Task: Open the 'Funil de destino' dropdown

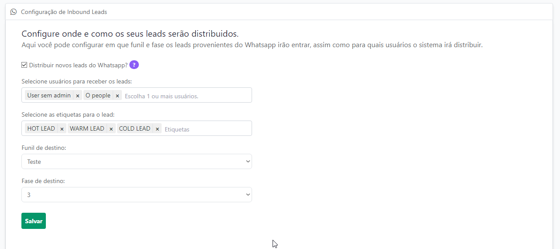Action: pos(136,162)
